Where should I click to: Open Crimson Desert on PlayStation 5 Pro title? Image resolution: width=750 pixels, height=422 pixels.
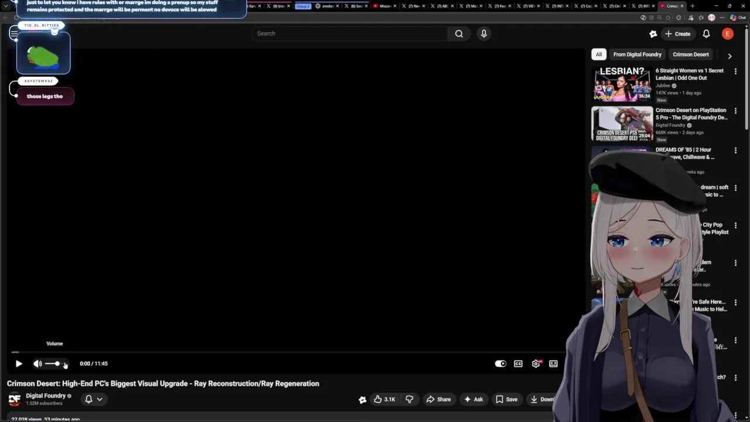[x=691, y=114]
